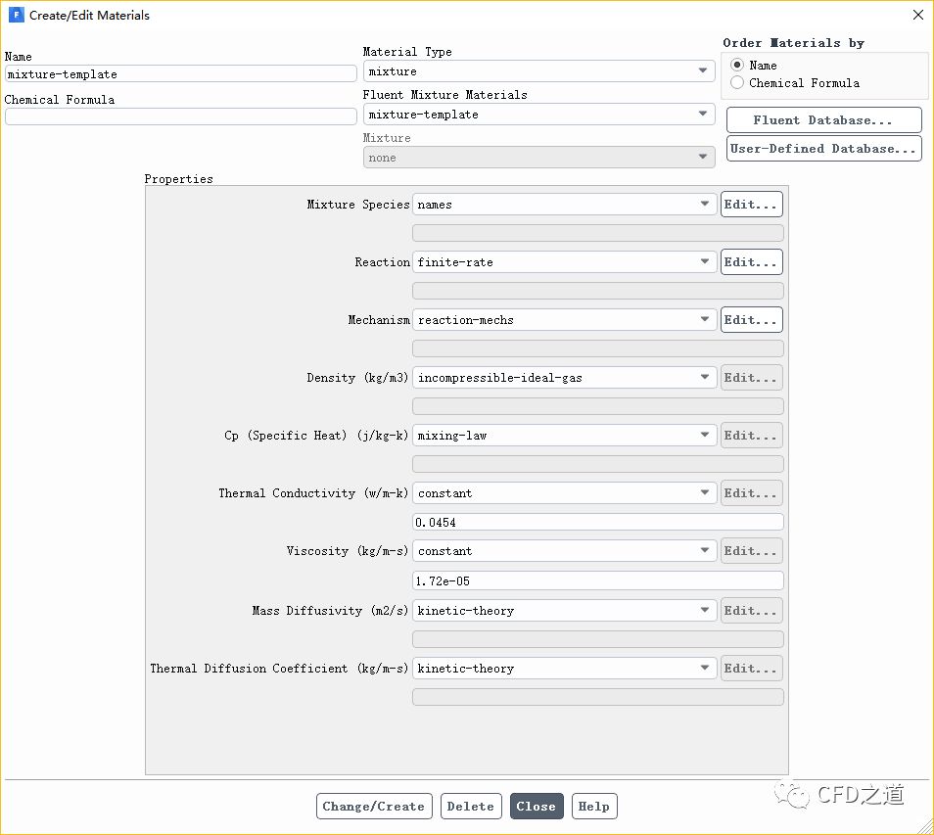The height and width of the screenshot is (835, 934).
Task: Click Edit button for Mixture Species
Action: (751, 205)
